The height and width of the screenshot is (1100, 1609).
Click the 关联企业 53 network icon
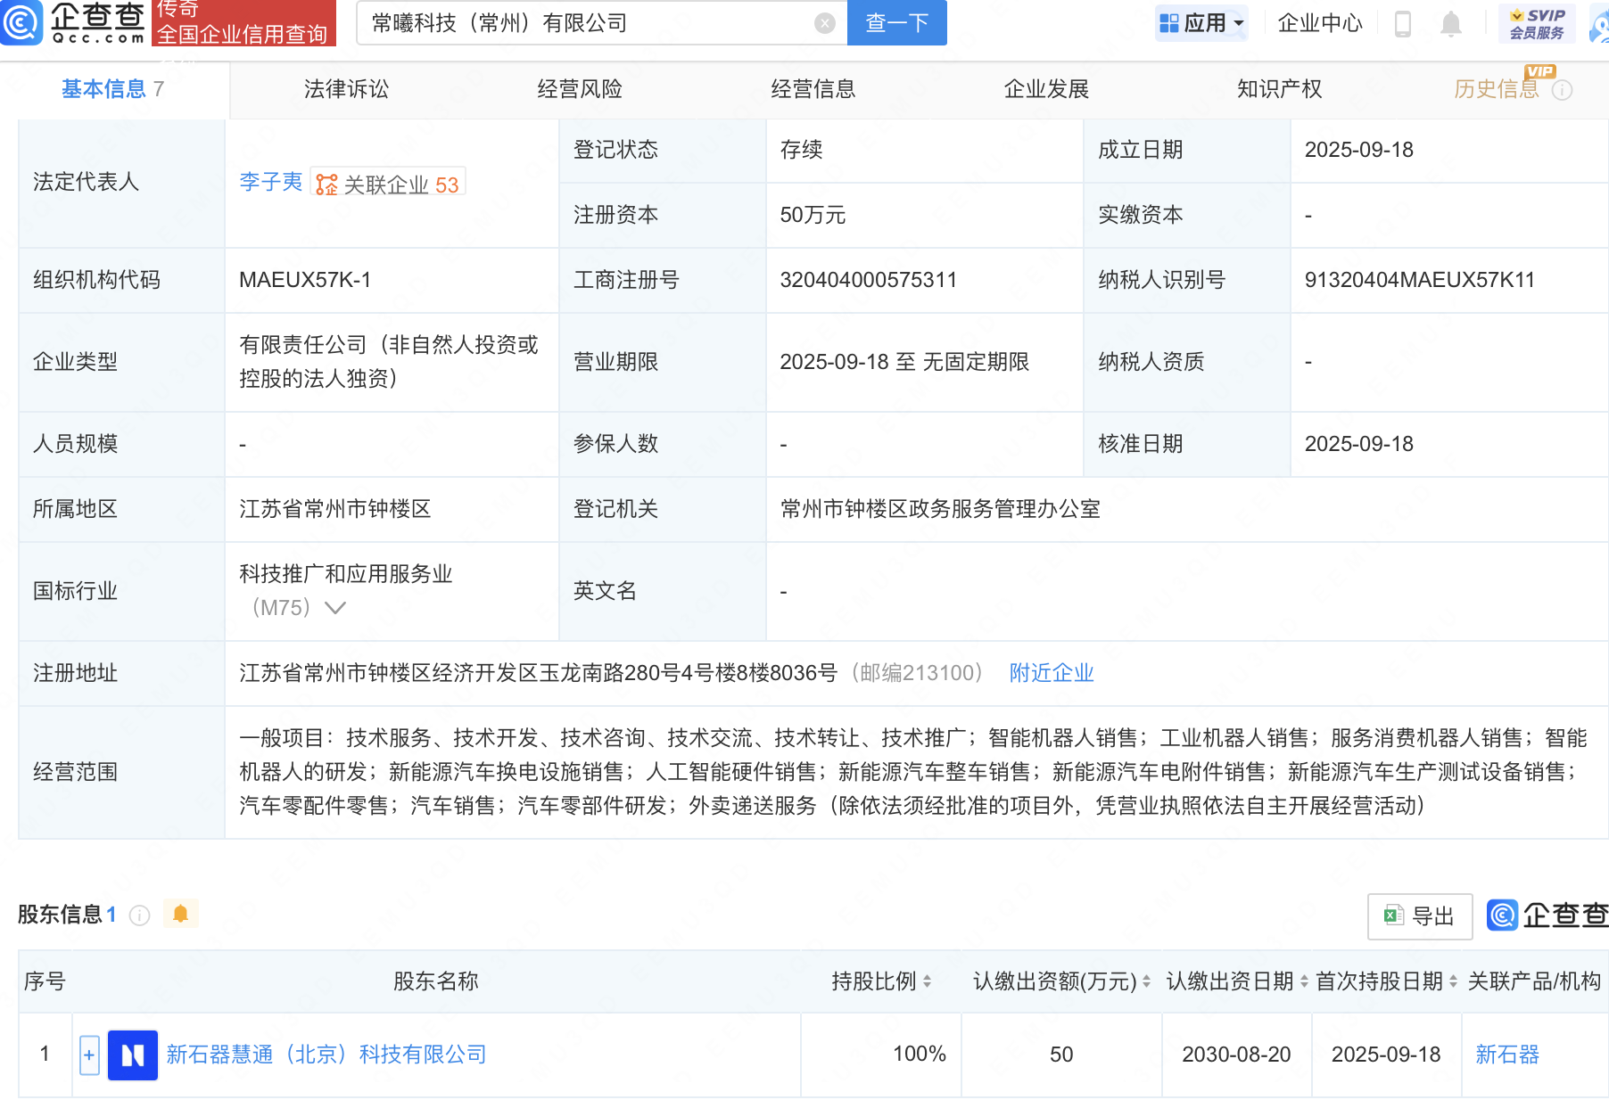point(327,185)
